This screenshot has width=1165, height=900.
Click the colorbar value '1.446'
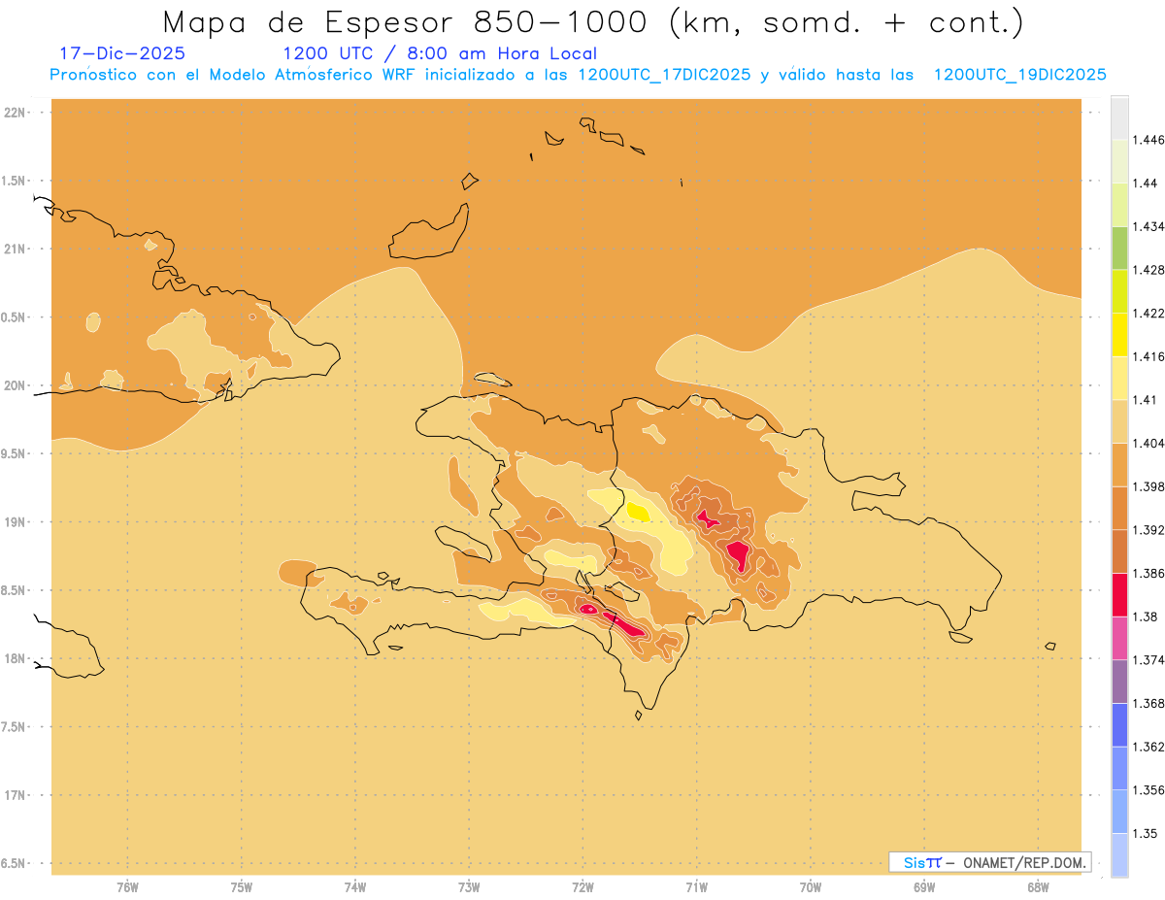[x=1149, y=140]
